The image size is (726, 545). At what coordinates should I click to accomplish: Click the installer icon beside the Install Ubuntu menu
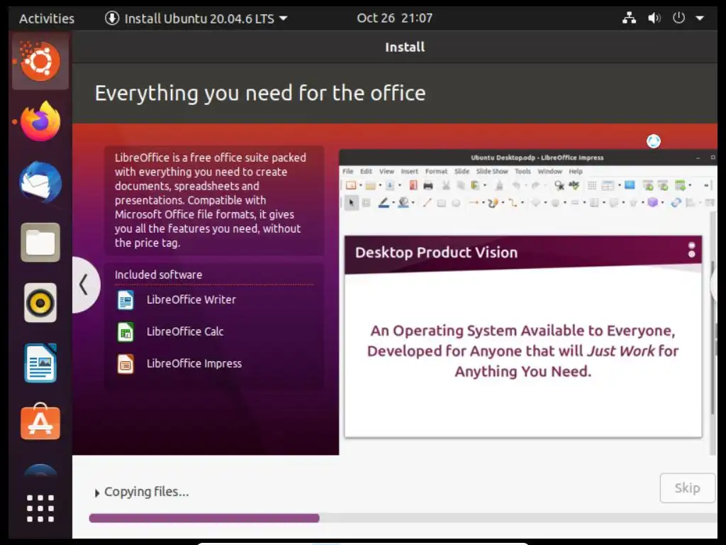(111, 18)
